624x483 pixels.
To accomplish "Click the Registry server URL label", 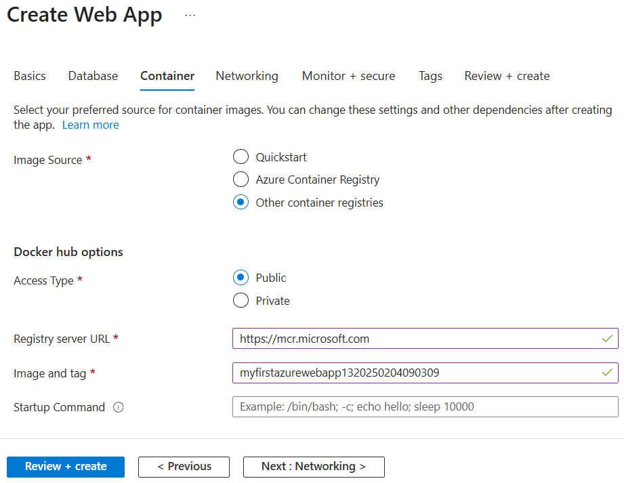I will pos(62,339).
